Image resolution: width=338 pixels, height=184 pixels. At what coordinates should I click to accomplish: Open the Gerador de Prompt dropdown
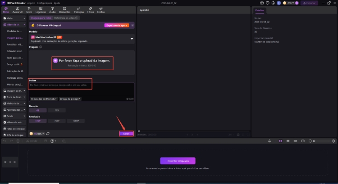pyautogui.click(x=43, y=99)
